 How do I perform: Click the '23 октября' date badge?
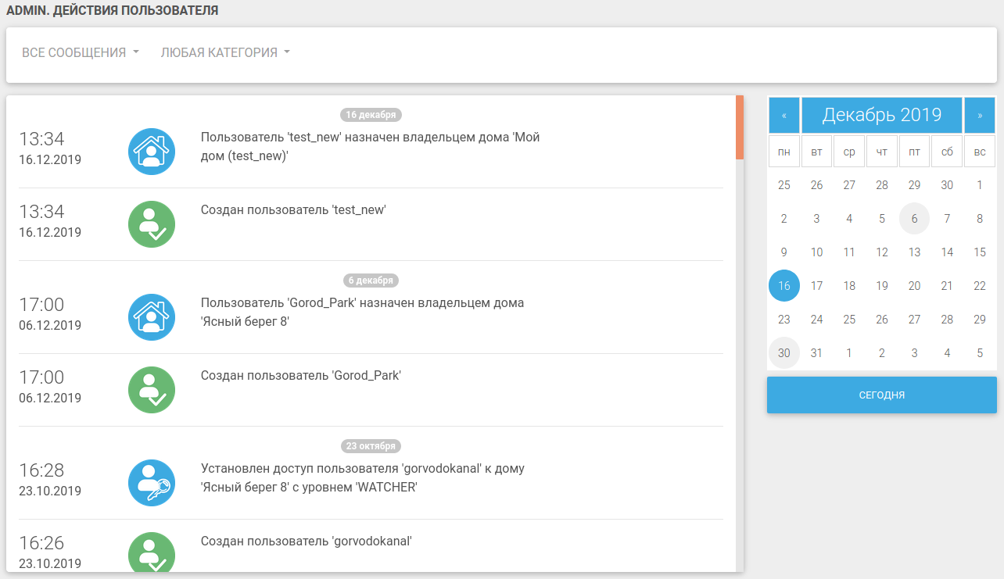tap(371, 446)
